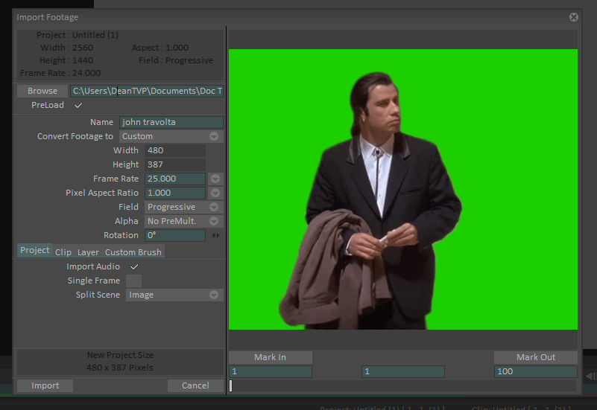Screen dimensions: 597x410
Task: Click the Browse button
Action: coord(42,91)
